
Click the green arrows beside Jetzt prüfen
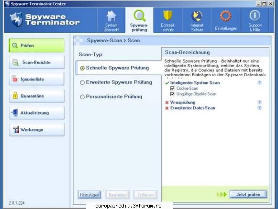coord(222,195)
